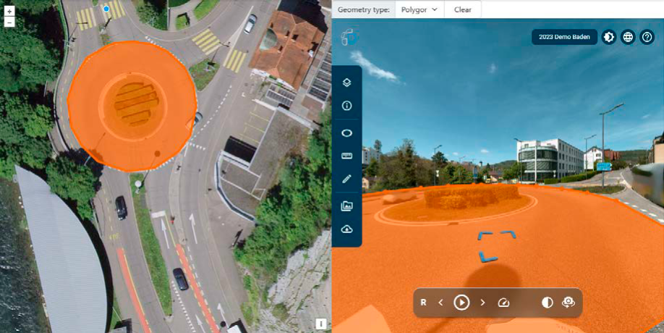Go to the next panorama image
664x333 pixels.
coord(482,303)
